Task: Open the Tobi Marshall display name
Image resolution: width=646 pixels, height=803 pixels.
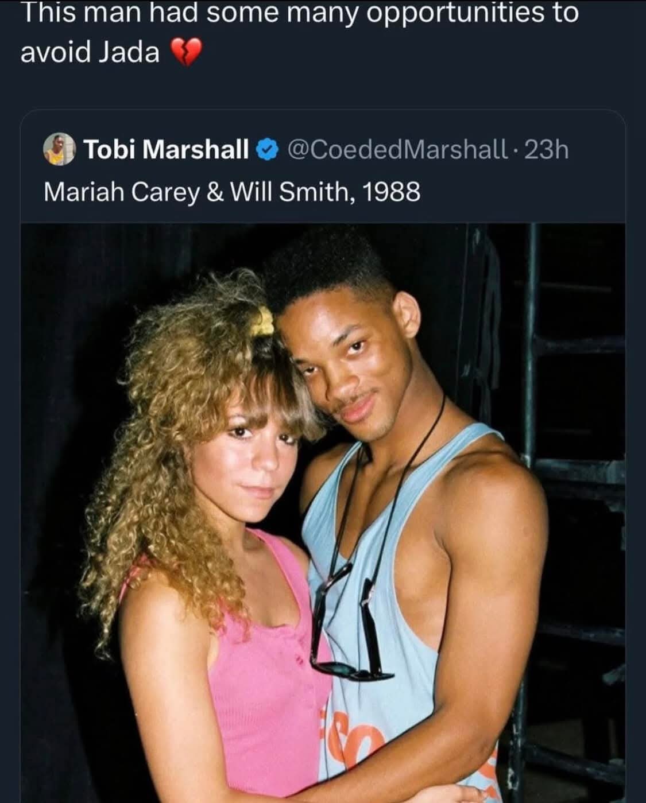Action: 167,150
